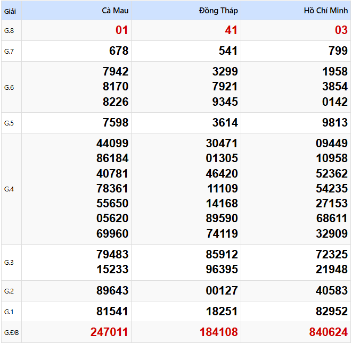Click the Giải header cell
Viewport: 352px width, 344px height.
[x=10, y=11]
